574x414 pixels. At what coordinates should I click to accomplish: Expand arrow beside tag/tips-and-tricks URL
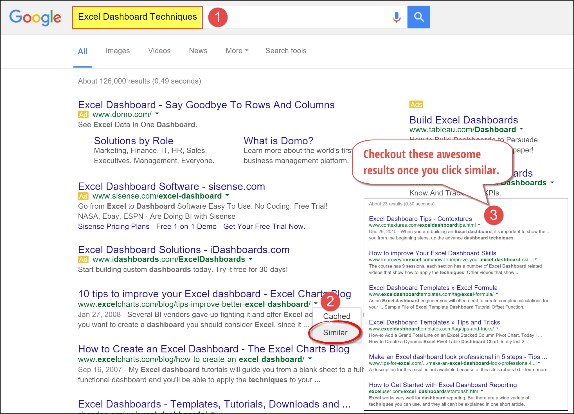497,328
